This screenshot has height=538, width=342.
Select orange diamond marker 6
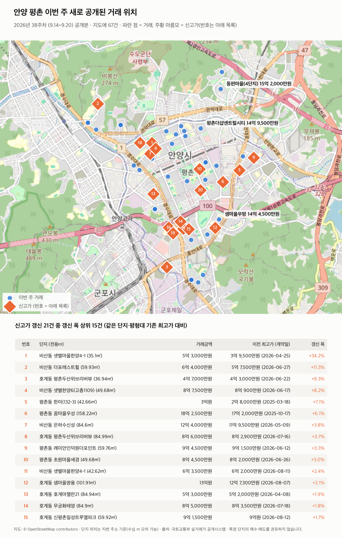click(x=223, y=182)
